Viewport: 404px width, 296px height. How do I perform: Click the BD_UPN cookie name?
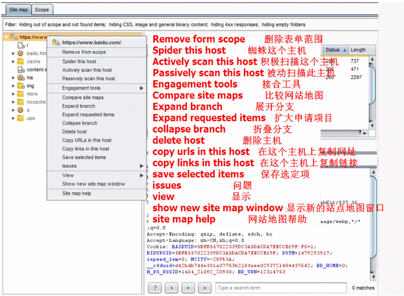coord(246,272)
